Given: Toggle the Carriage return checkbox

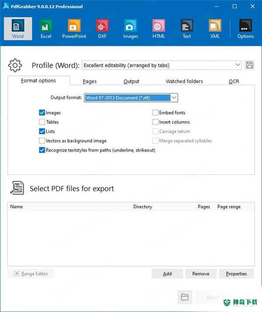Looking at the screenshot, I should click(x=155, y=131).
